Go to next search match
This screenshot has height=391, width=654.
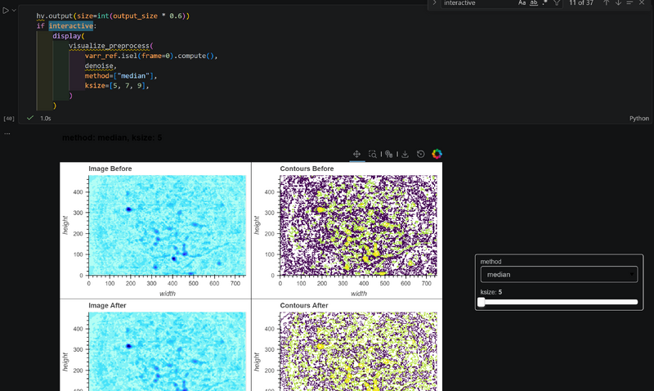[618, 3]
